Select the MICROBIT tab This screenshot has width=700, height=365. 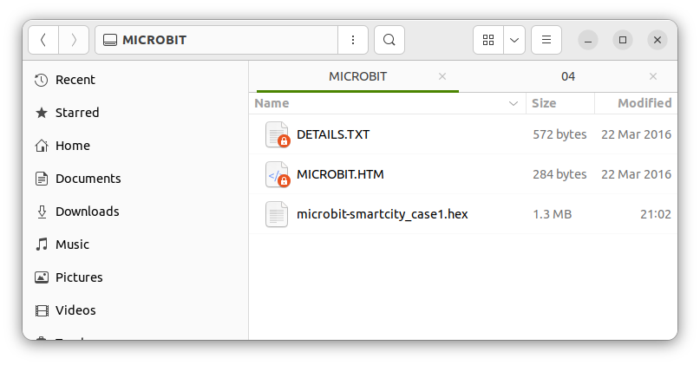click(357, 77)
